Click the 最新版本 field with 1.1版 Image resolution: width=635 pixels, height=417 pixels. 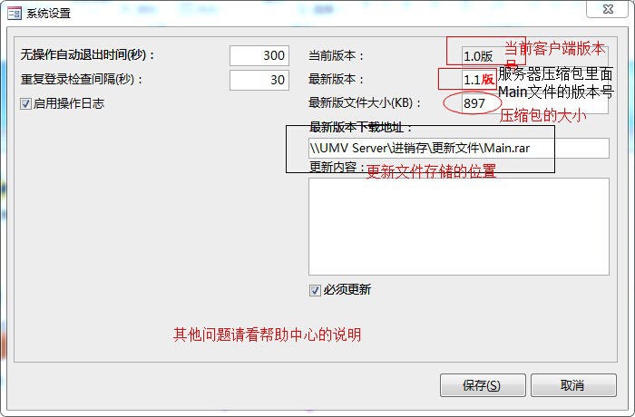tap(534, 80)
